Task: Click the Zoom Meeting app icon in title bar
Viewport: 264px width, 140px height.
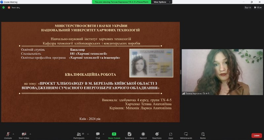Action: pos(2,2)
